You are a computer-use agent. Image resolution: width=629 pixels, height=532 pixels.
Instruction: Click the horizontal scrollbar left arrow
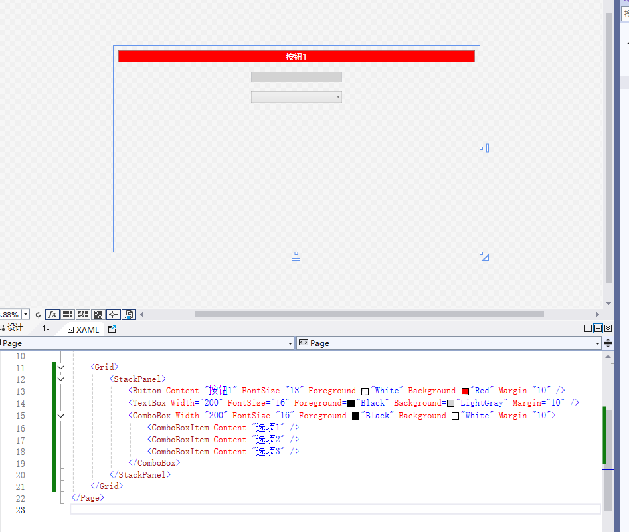coord(142,315)
